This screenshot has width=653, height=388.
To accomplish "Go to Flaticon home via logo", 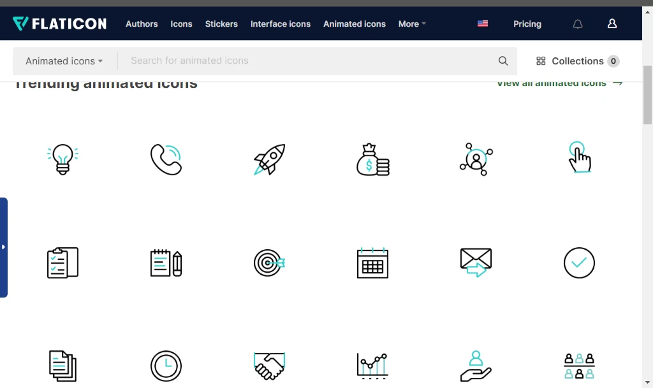I will click(59, 24).
